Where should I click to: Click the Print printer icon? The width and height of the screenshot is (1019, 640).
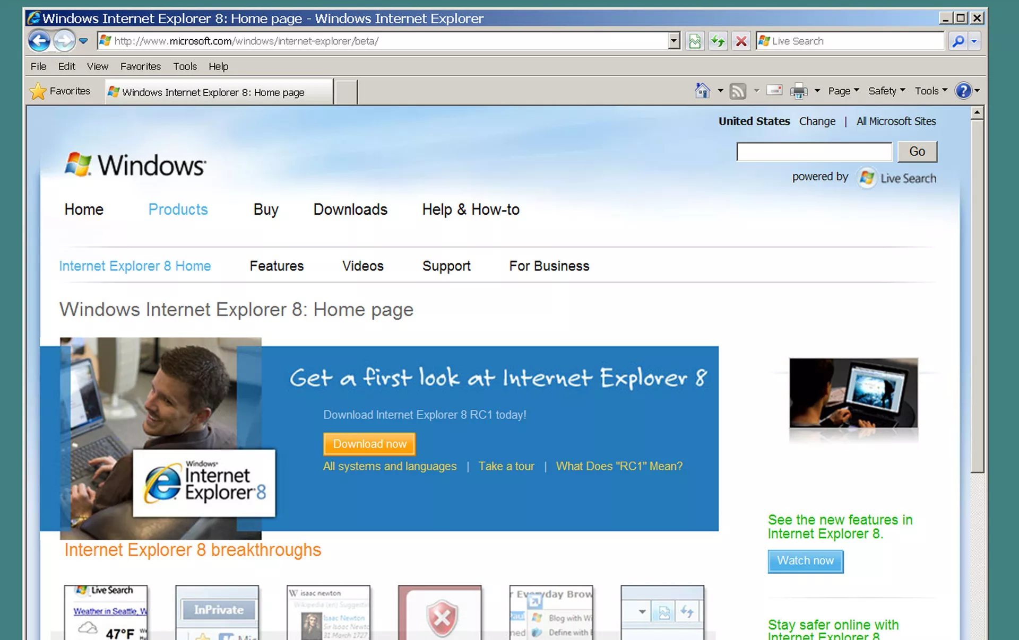798,91
